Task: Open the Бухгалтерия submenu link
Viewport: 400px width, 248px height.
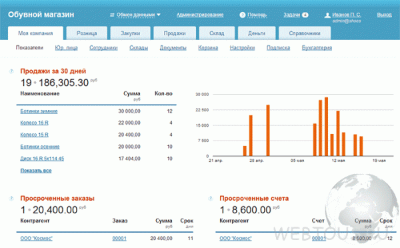Action: [x=317, y=48]
